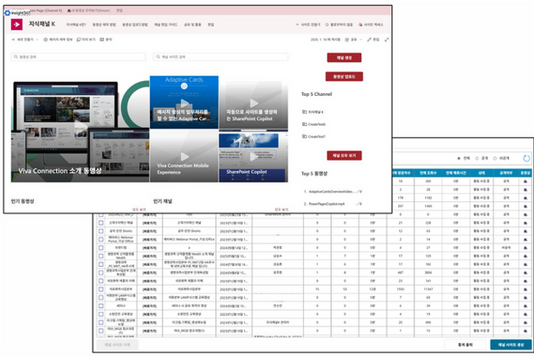This screenshot has height=361, width=534.
Task: Click the 공개여부 column header
Action: point(506,173)
